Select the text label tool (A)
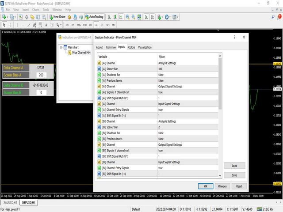Screen dimensions: 283x212 point(46,25)
